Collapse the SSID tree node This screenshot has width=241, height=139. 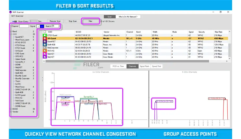(x=11, y=34)
